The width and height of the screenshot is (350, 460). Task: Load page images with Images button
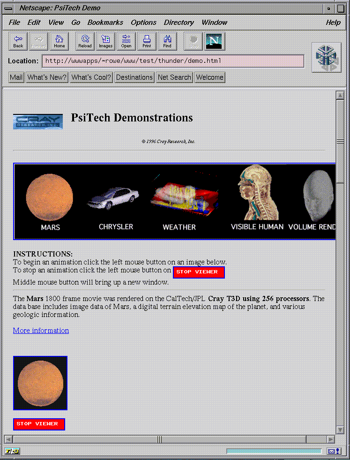(x=105, y=41)
